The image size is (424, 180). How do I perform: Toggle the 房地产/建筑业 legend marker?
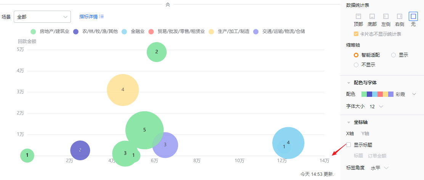click(33, 32)
